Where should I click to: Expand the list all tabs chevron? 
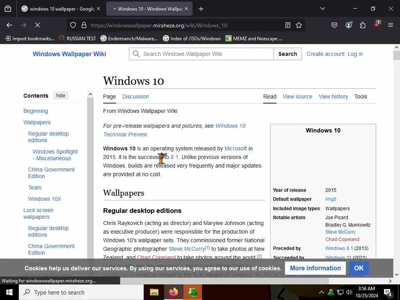(x=322, y=9)
